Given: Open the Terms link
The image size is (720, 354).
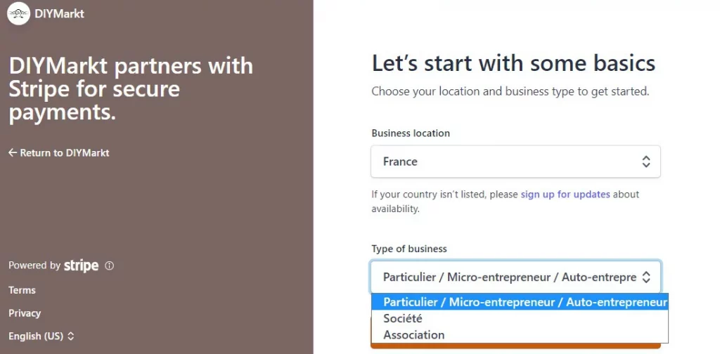Looking at the screenshot, I should tap(22, 290).
